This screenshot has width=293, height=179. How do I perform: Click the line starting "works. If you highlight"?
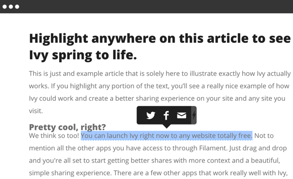(159, 86)
